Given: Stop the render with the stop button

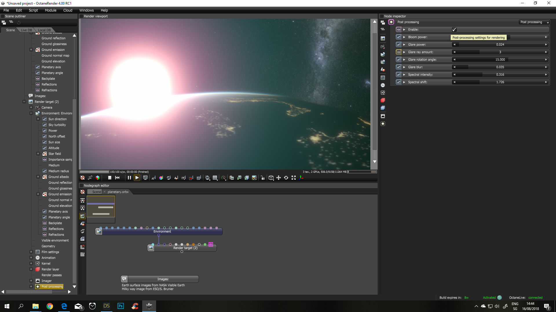Looking at the screenshot, I should coord(109,178).
